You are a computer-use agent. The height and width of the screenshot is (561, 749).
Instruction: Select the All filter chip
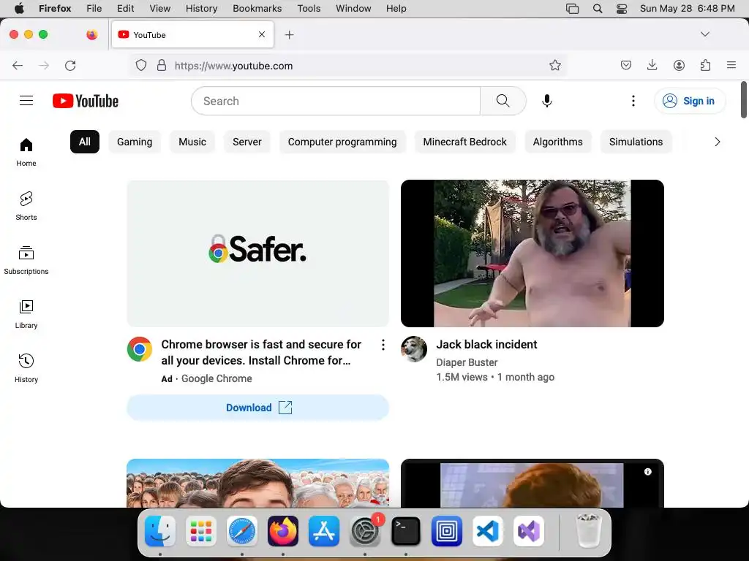[85, 142]
